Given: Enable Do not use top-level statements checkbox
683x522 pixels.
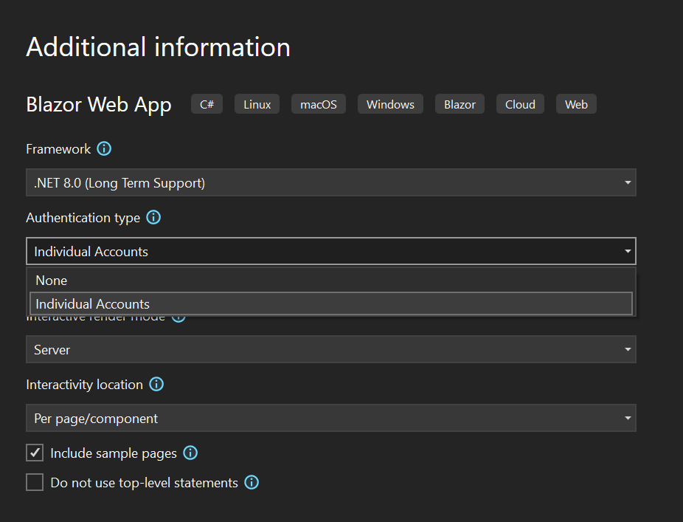Looking at the screenshot, I should tap(35, 482).
